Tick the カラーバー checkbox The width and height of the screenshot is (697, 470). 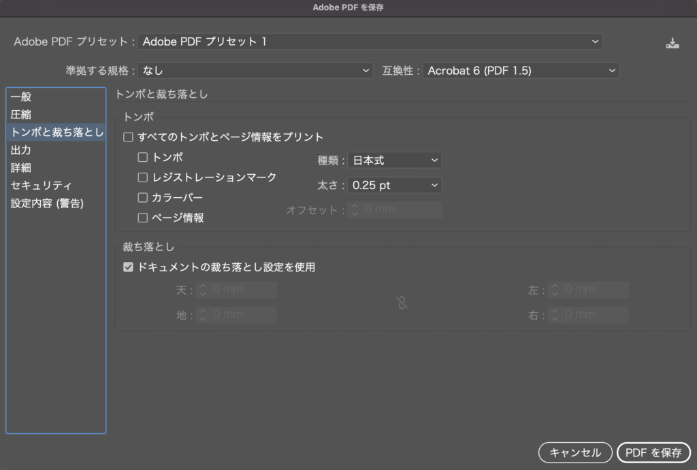tap(143, 198)
